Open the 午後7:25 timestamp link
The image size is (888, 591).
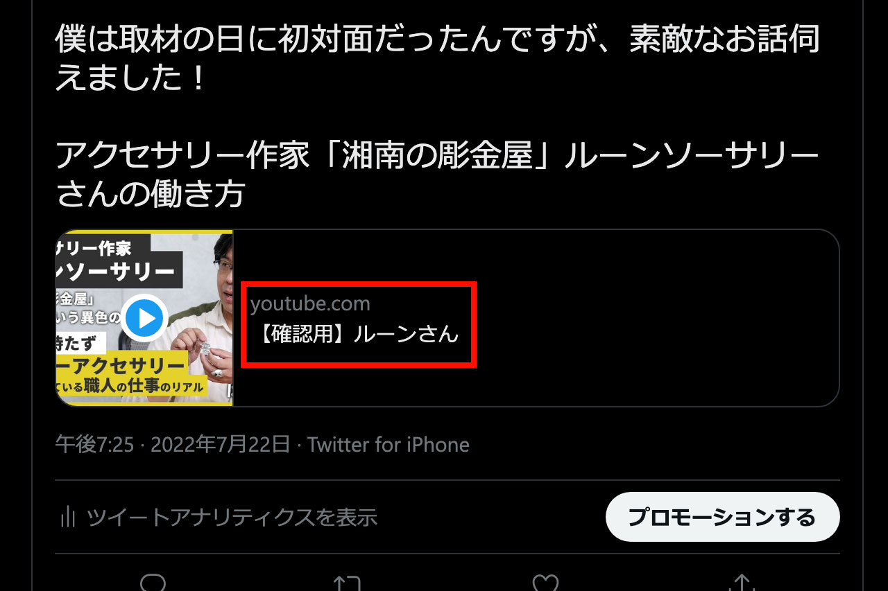click(x=94, y=444)
